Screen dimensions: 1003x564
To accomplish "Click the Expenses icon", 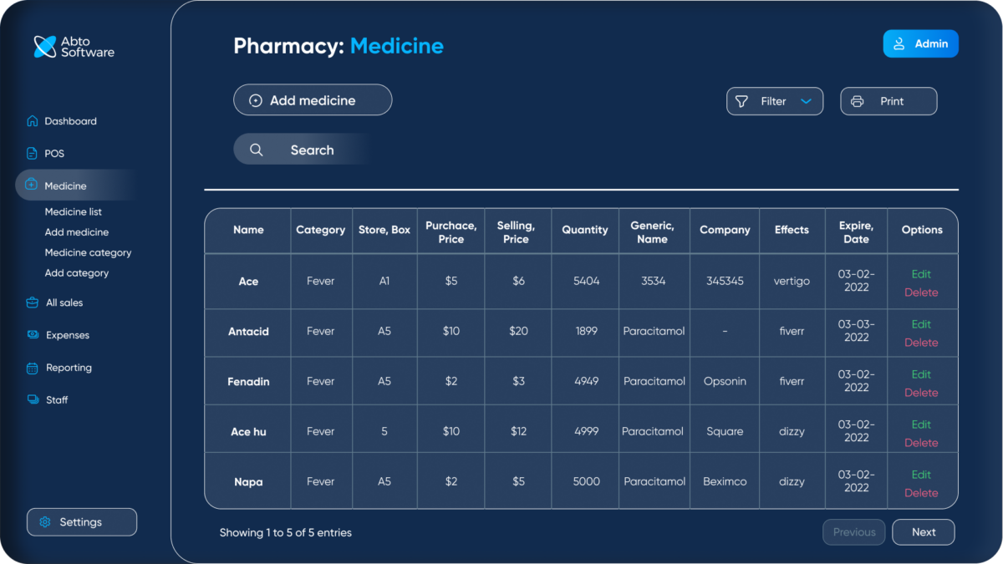I will point(31,334).
